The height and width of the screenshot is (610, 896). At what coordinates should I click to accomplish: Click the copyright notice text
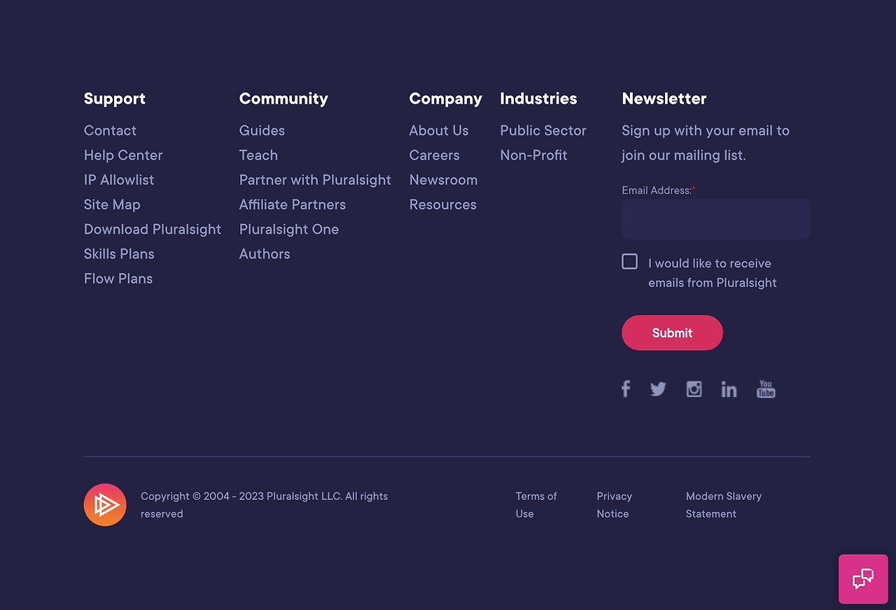pyautogui.click(x=265, y=505)
